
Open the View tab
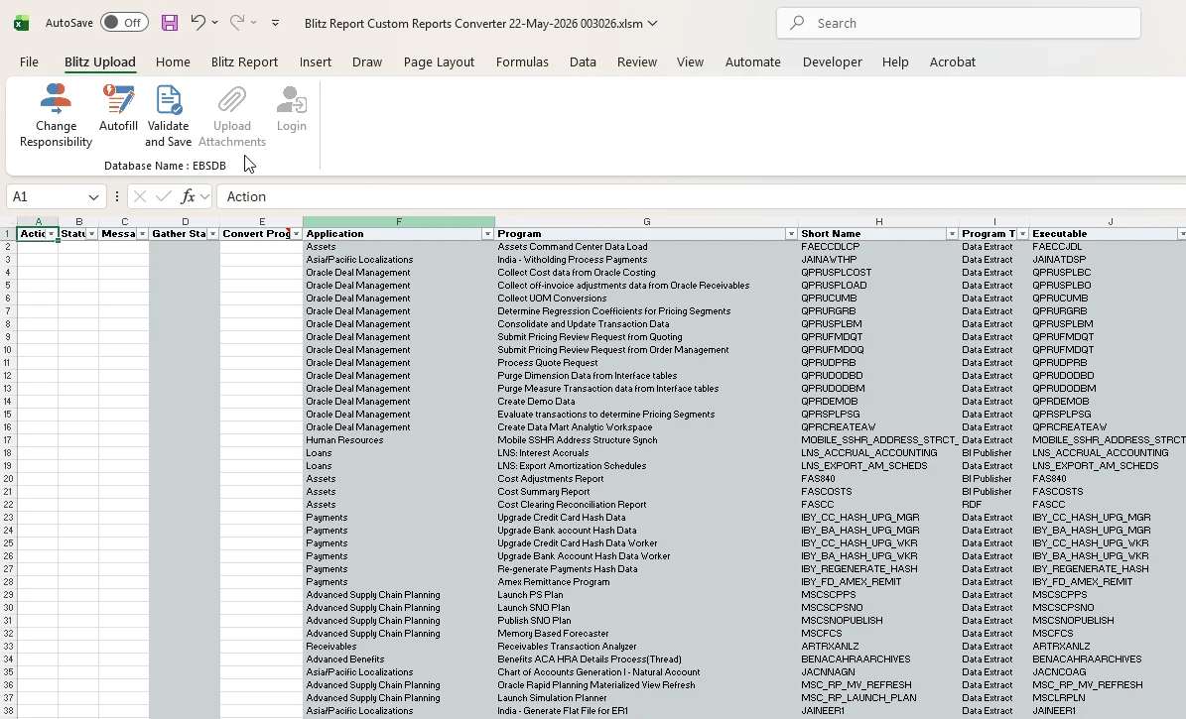tap(690, 62)
